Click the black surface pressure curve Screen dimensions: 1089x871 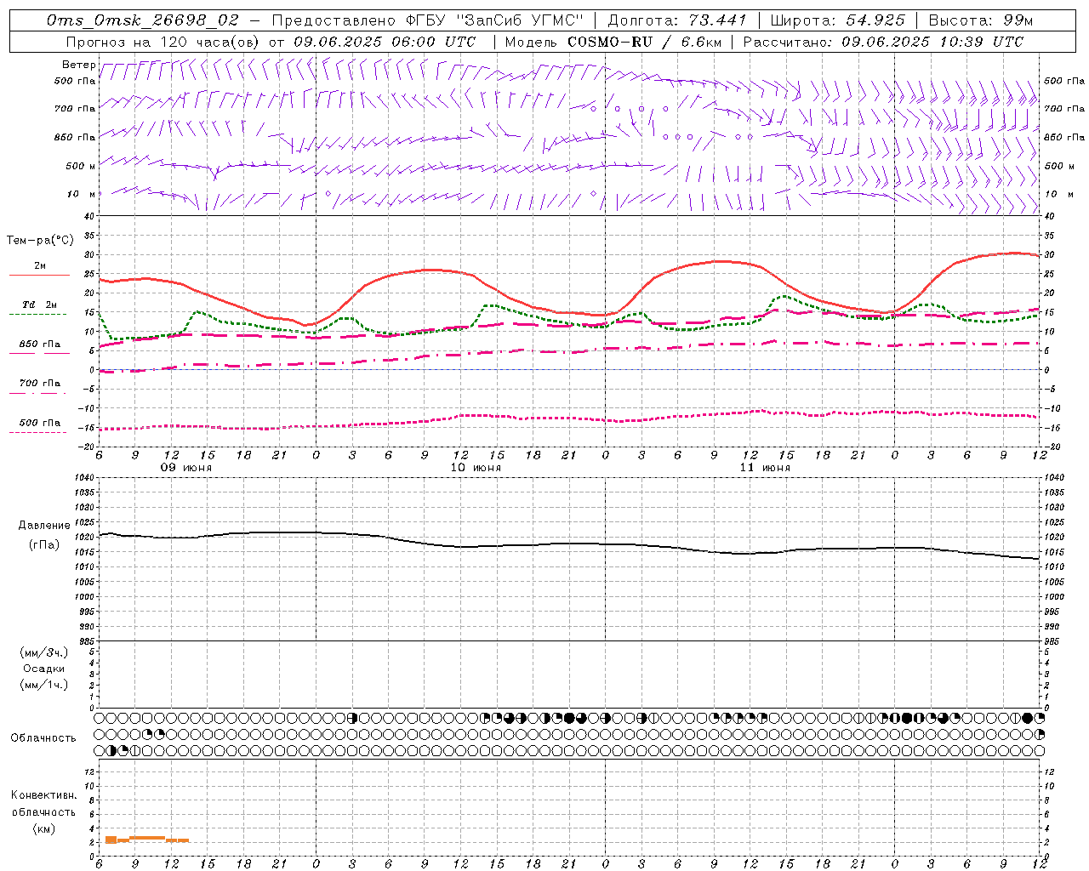570,544
